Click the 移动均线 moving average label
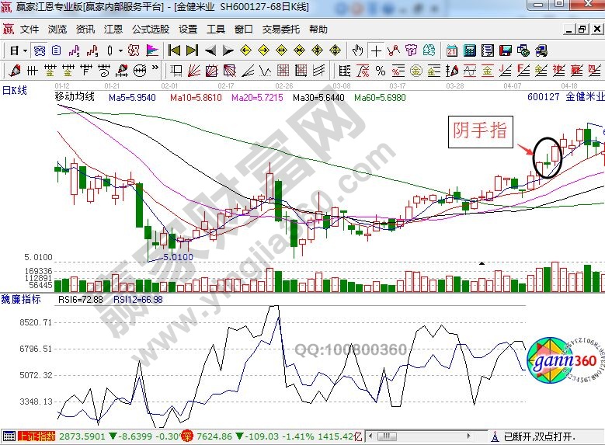Screen dimensions: 605x445 (75, 97)
